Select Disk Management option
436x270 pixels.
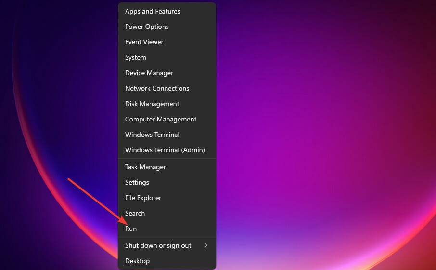click(152, 104)
